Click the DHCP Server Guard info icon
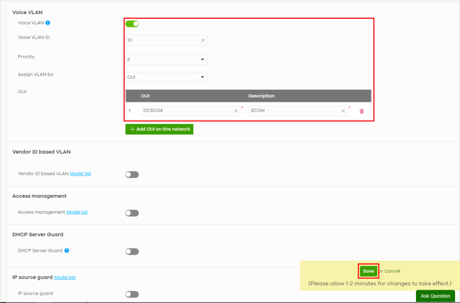This screenshot has width=460, height=303. [67, 251]
